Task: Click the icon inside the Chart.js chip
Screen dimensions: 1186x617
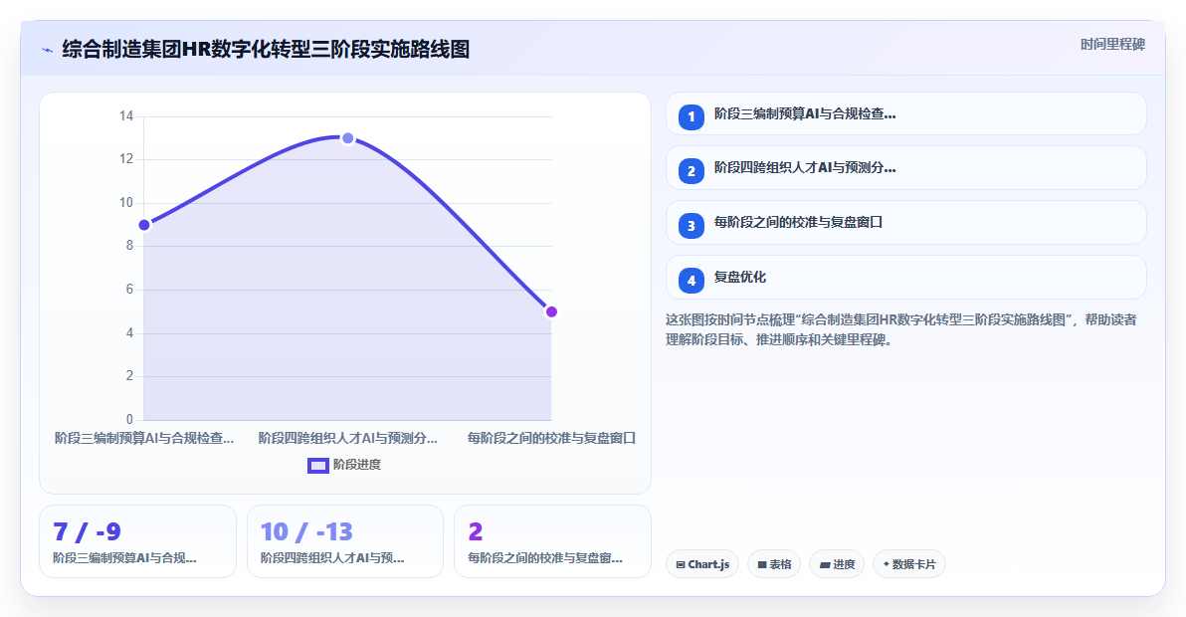Action: point(680,565)
